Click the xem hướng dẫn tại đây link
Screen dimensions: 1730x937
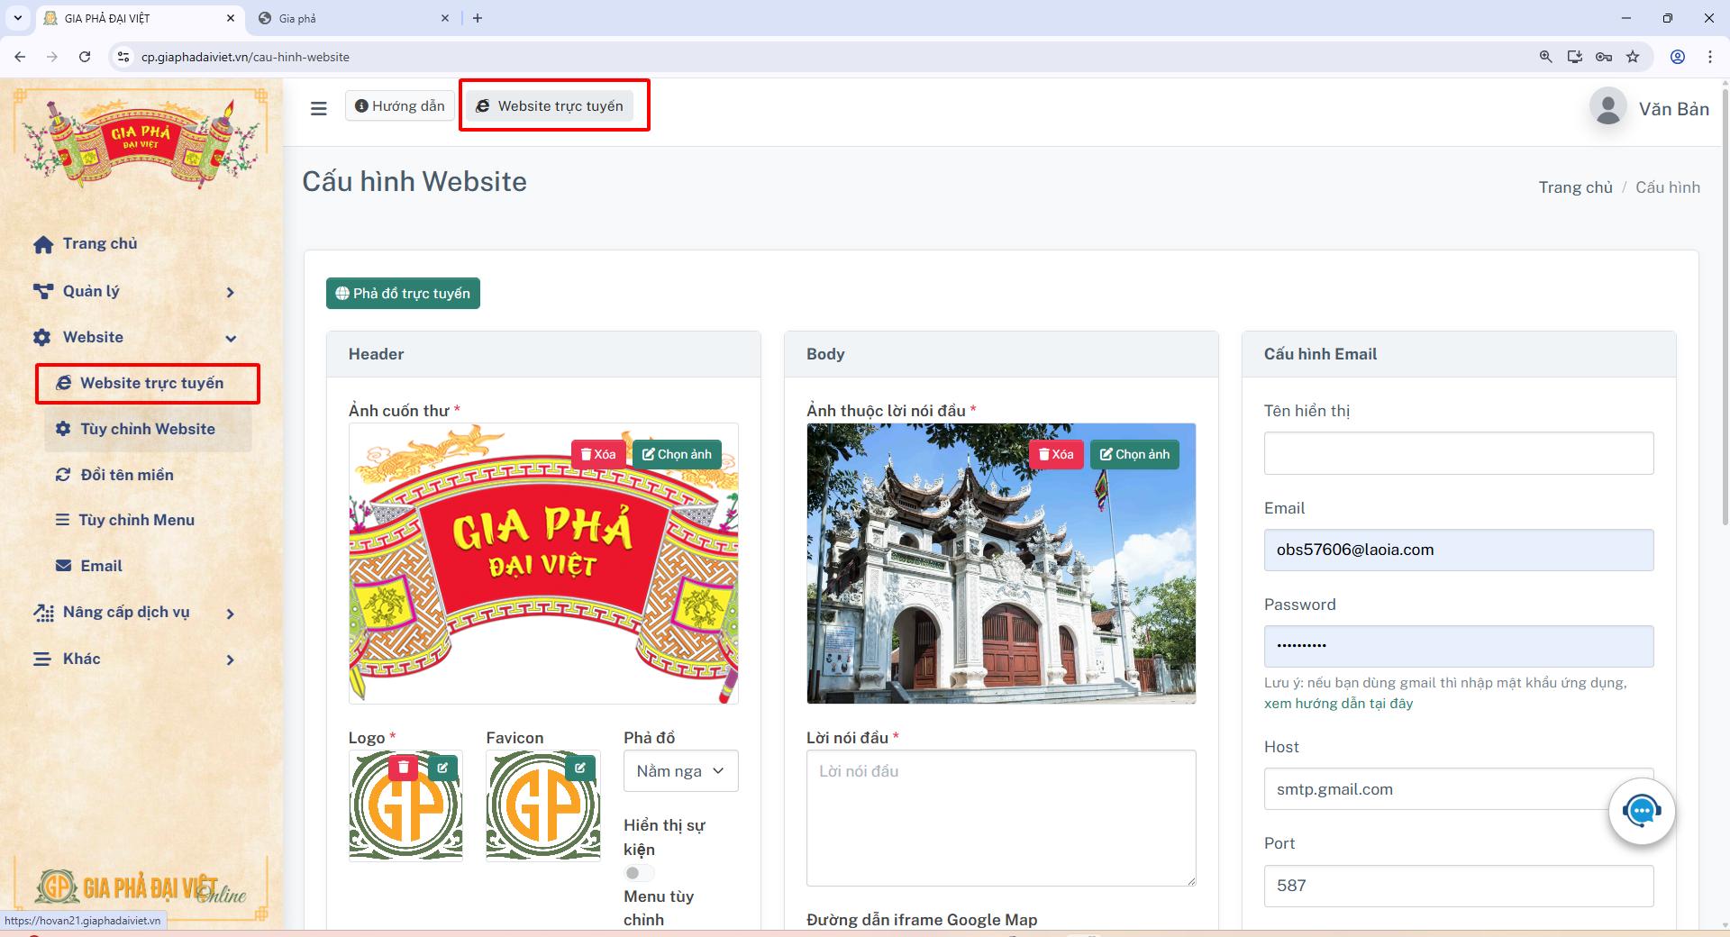(1338, 704)
